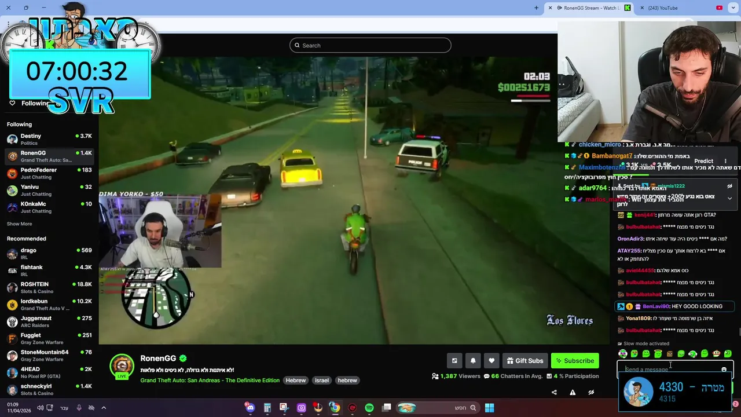Open PedroFederer channel in sidebar
The height and width of the screenshot is (417, 741).
pyautogui.click(x=49, y=173)
